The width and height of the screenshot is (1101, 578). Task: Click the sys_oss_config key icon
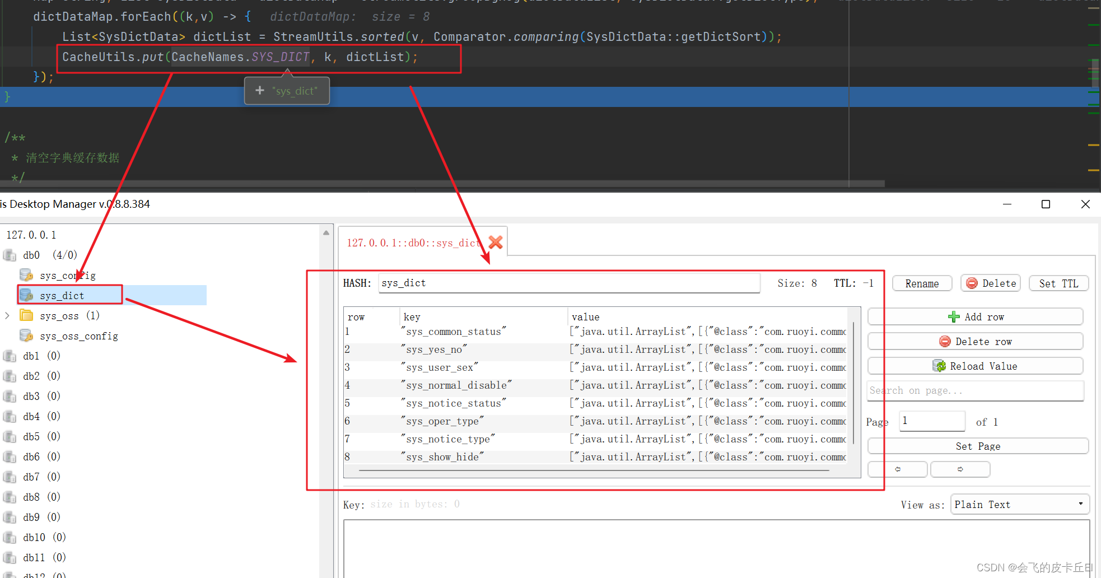(26, 335)
